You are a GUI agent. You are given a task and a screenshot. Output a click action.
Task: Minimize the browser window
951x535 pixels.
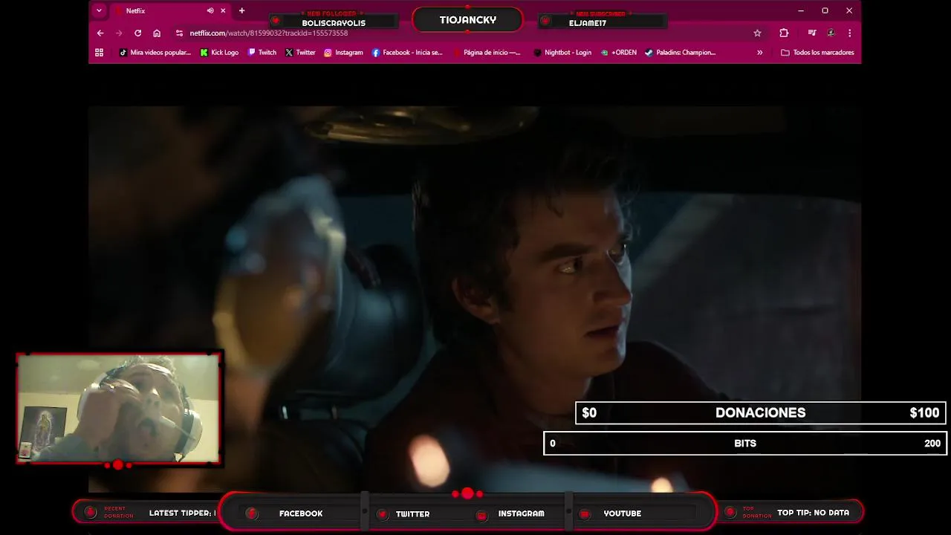click(800, 10)
